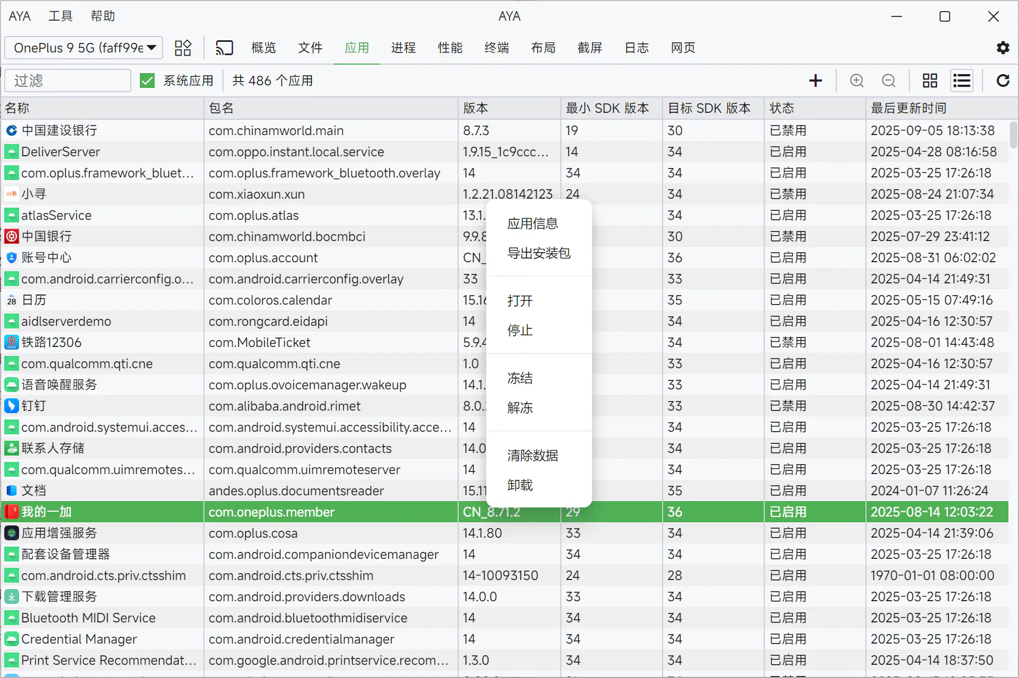Switch to 终端 tab
The image size is (1019, 678).
pos(497,48)
